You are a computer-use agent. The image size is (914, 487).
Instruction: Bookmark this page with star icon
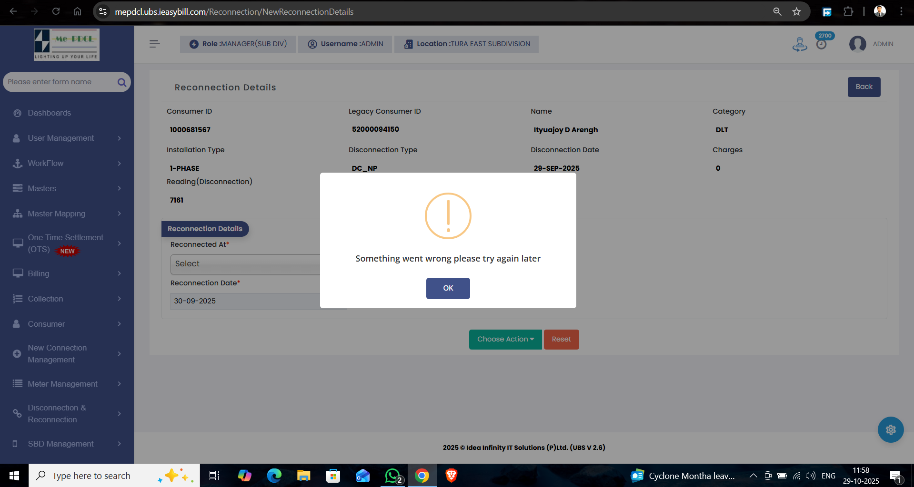coord(796,11)
